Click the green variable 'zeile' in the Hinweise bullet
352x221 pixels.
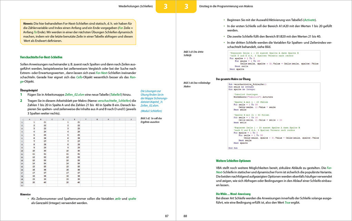click(x=118, y=199)
